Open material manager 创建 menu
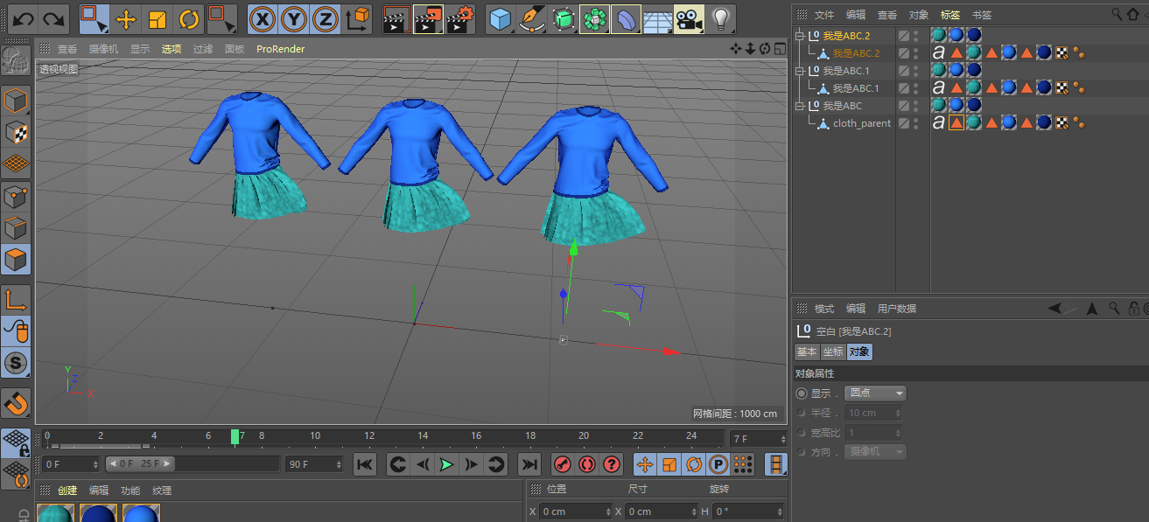 (x=67, y=491)
